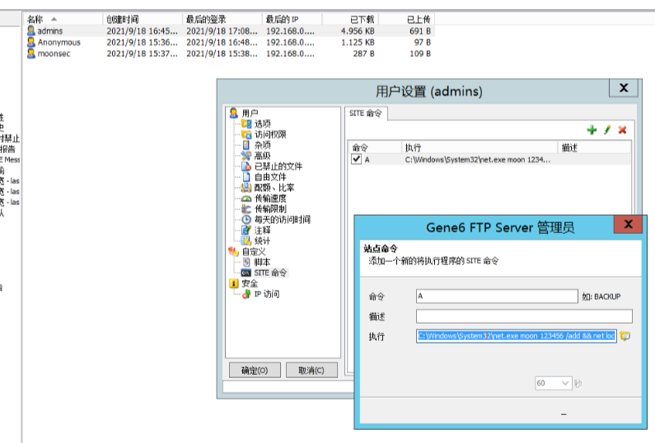
Task: Click the pencil edit command icon
Action: [x=607, y=130]
